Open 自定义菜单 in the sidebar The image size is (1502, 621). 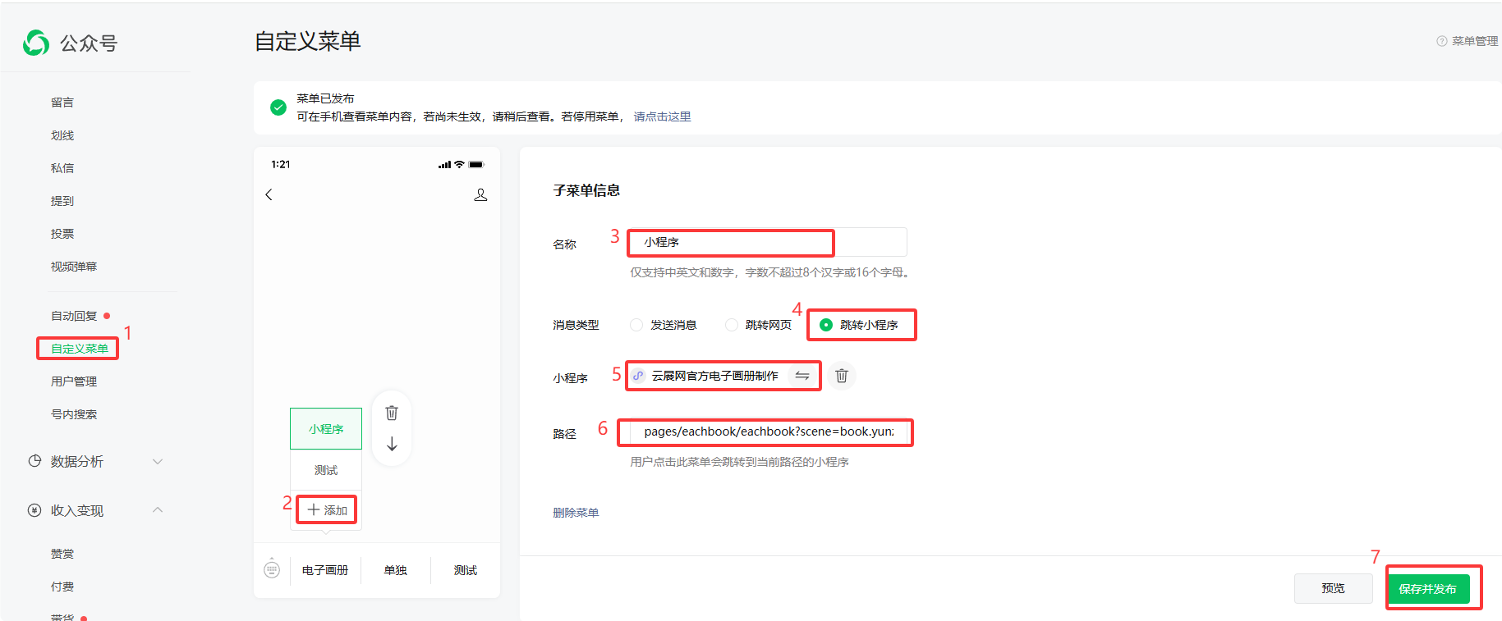click(x=80, y=349)
